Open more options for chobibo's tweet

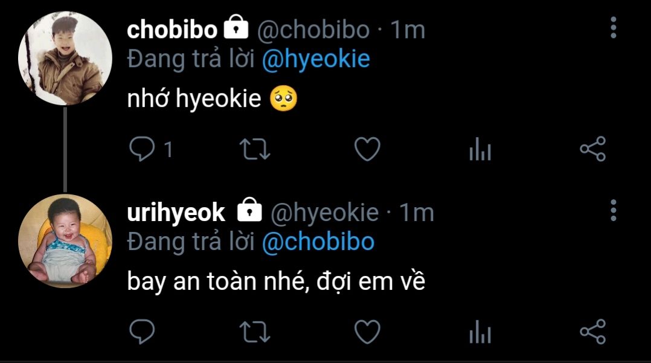click(x=614, y=28)
